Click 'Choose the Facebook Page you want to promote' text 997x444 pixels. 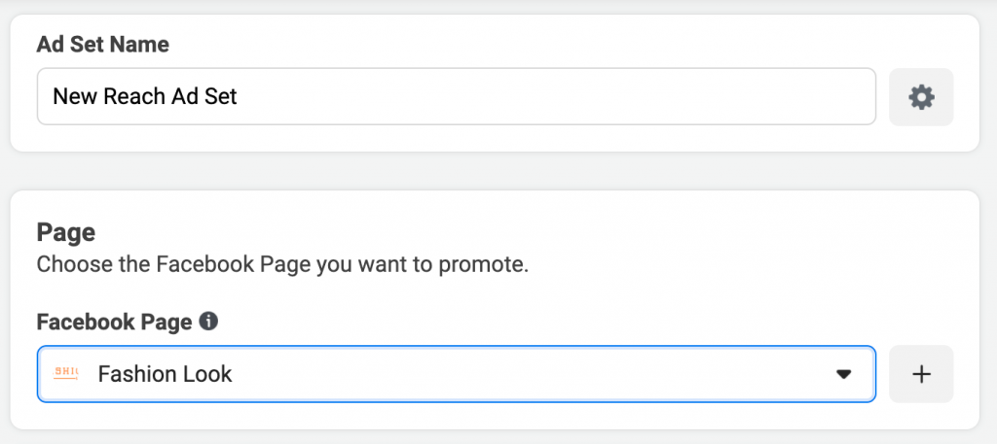[282, 264]
